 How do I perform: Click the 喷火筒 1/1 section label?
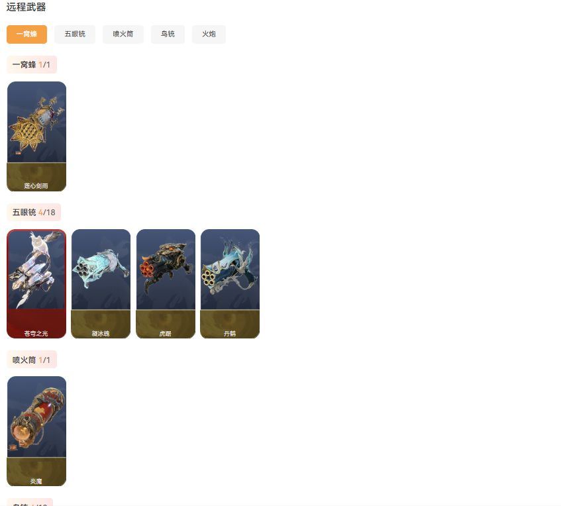pyautogui.click(x=32, y=360)
